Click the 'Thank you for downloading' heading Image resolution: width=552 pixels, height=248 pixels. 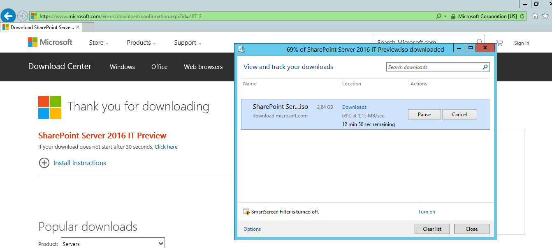[138, 106]
